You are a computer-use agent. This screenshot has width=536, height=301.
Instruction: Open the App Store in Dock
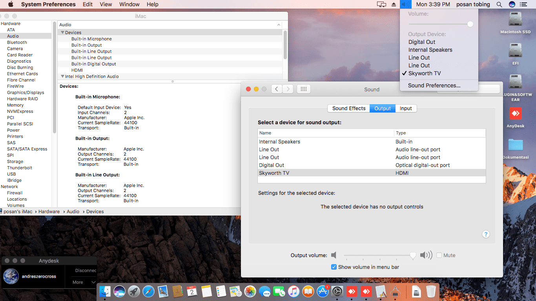tap(323, 291)
